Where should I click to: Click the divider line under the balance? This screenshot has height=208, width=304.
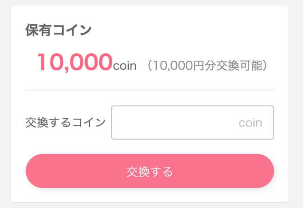pyautogui.click(x=150, y=90)
